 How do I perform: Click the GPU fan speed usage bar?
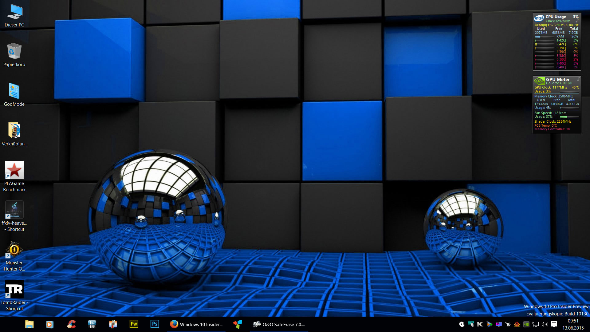pyautogui.click(x=569, y=117)
